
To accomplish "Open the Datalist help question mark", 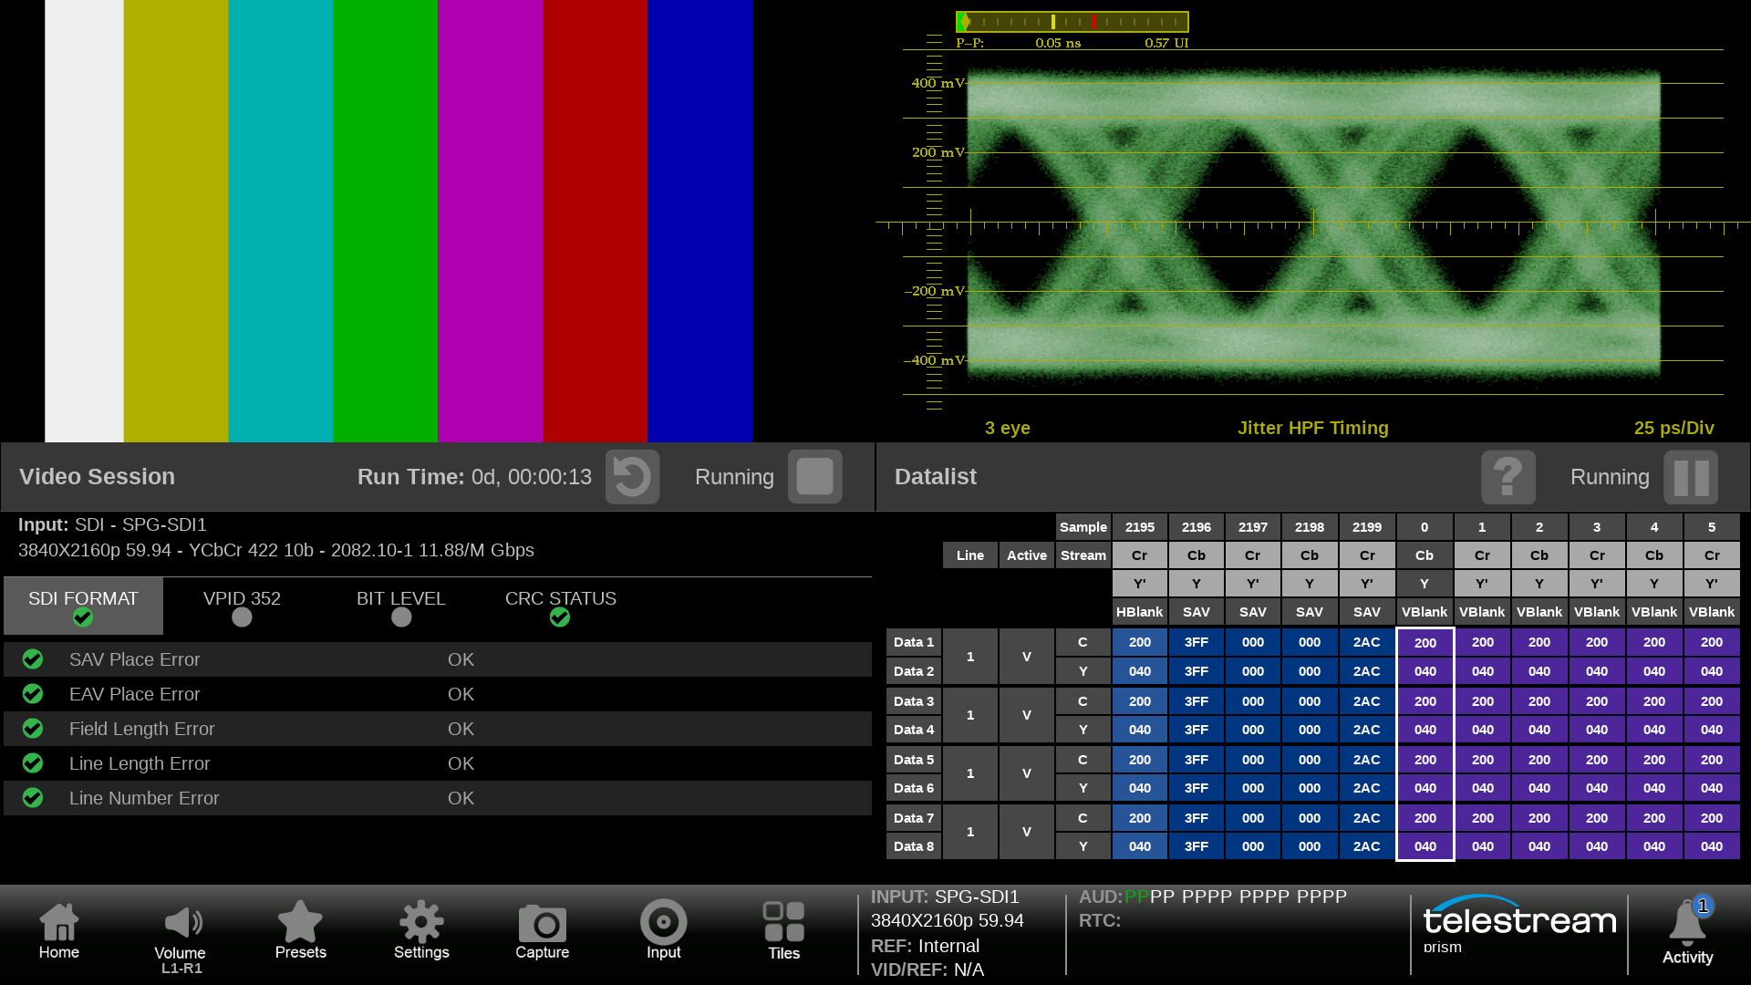I will pyautogui.click(x=1508, y=477).
